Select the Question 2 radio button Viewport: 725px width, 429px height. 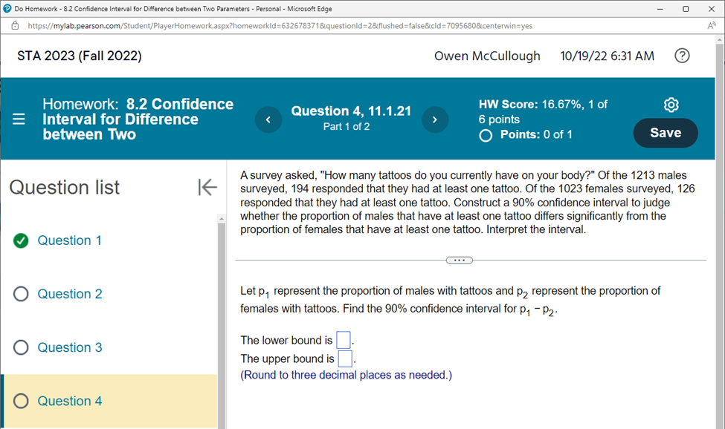point(21,294)
